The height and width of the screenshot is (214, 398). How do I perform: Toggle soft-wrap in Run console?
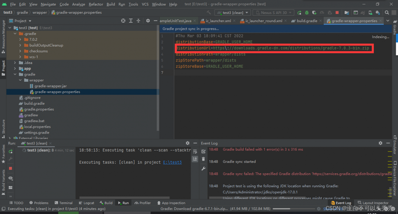(x=195, y=152)
